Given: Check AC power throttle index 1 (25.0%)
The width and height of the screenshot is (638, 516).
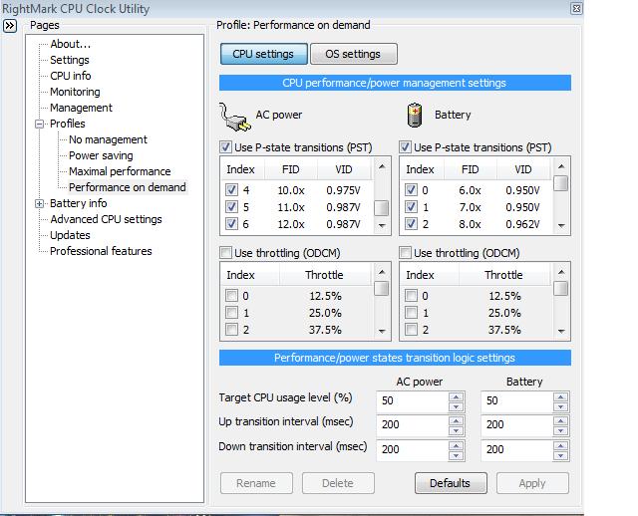Looking at the screenshot, I should tap(231, 312).
